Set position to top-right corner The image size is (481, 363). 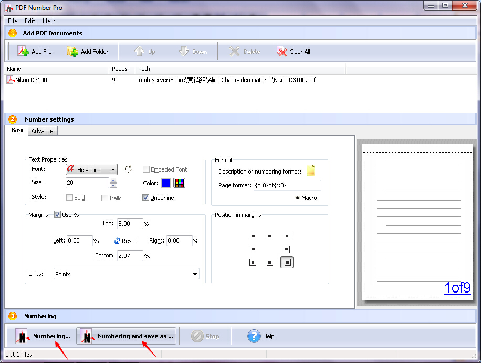click(287, 236)
